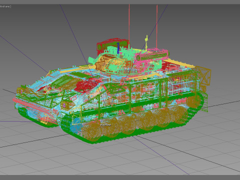Select the dark blue object atop the turret

[118, 48]
